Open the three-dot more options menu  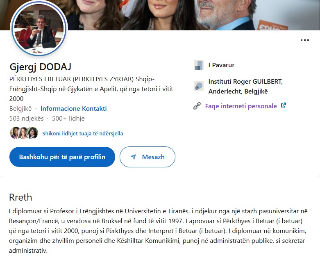304,40
